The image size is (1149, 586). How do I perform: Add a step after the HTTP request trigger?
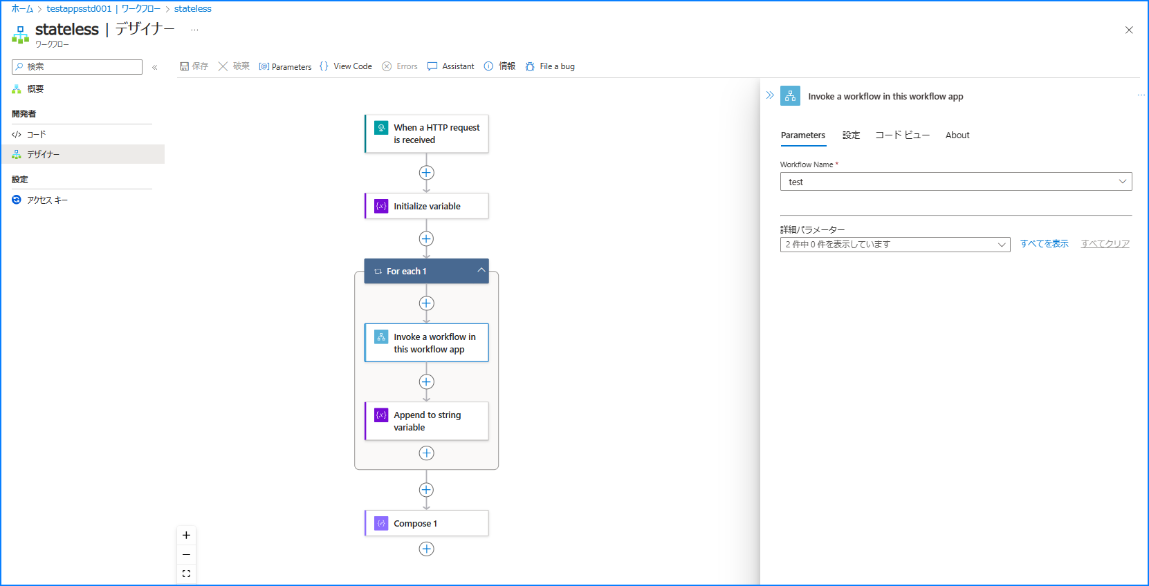click(427, 173)
